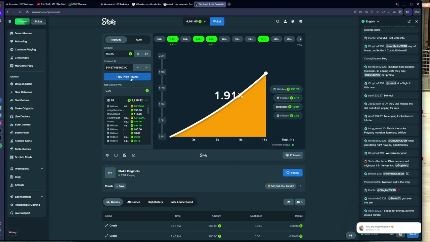Open the live support headset bubble

tap(351, 235)
